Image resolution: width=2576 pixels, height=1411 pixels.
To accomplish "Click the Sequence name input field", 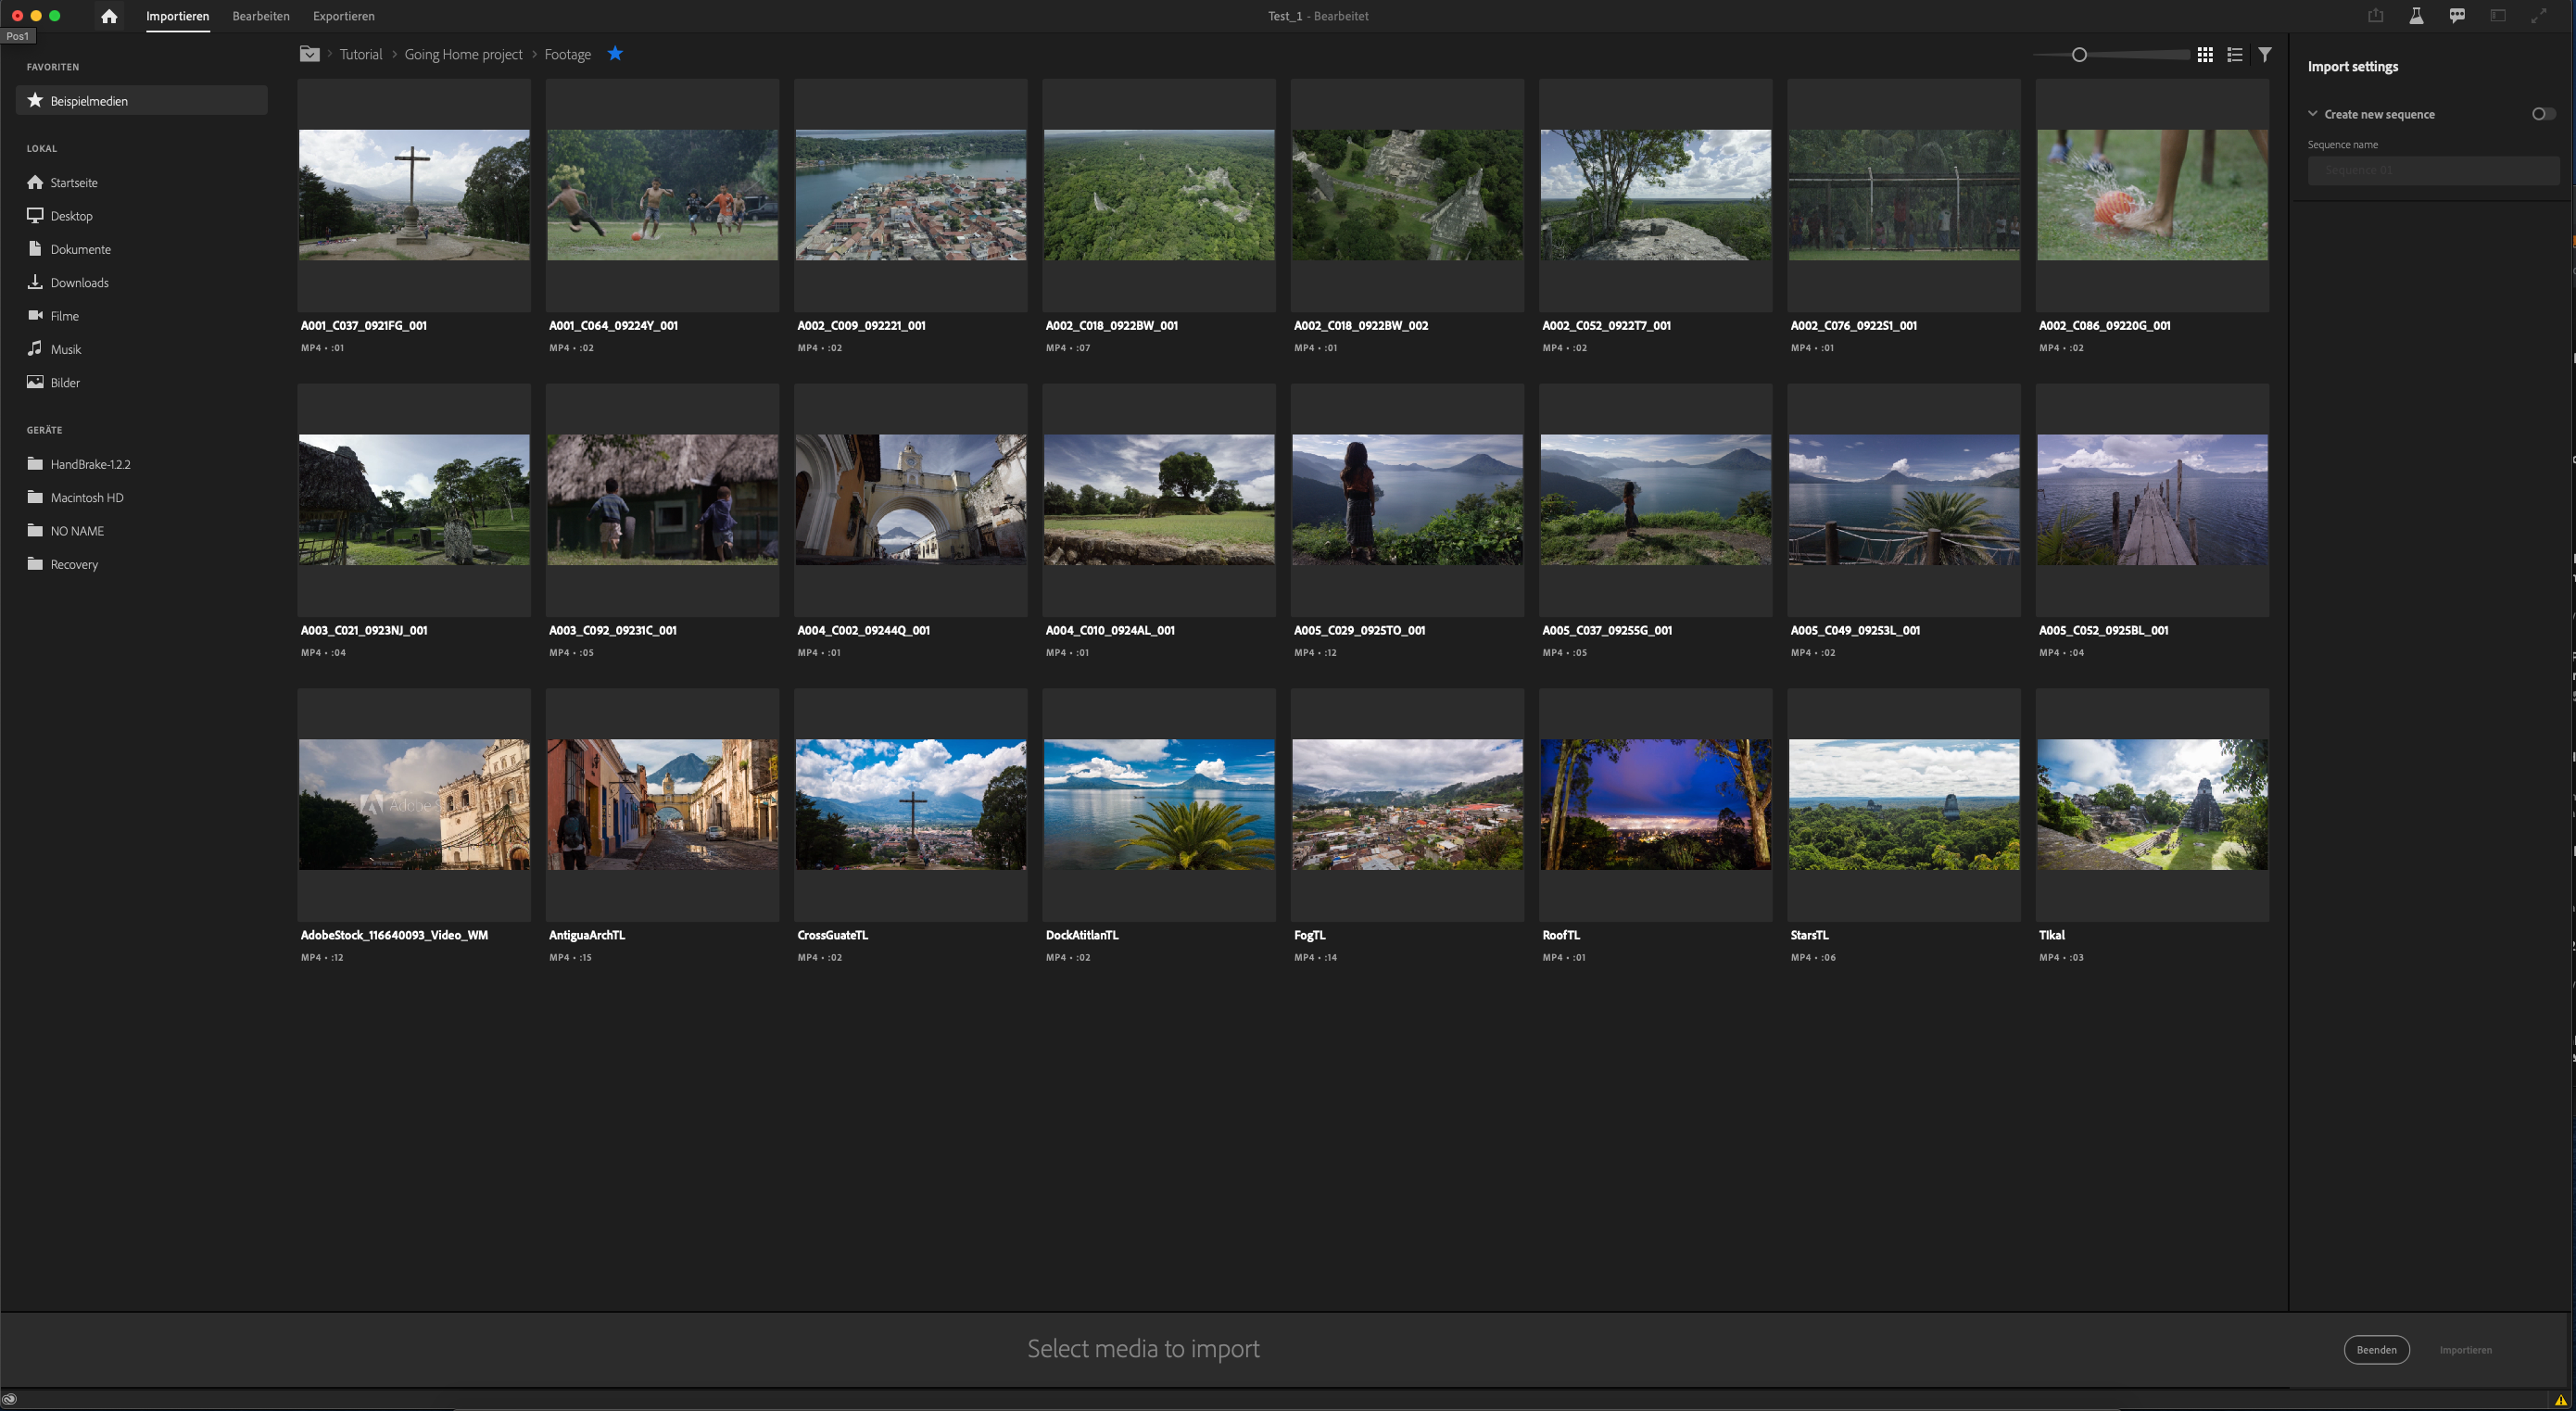I will click(2432, 171).
